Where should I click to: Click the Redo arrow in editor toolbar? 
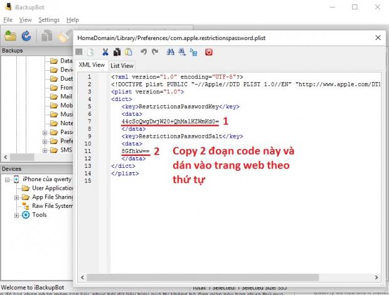(x=156, y=52)
